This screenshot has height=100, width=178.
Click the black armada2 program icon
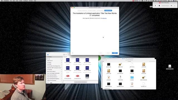click(x=87, y=76)
